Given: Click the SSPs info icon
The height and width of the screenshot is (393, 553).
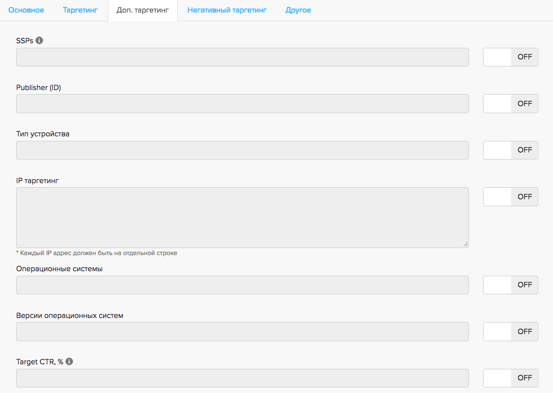Looking at the screenshot, I should [x=39, y=40].
